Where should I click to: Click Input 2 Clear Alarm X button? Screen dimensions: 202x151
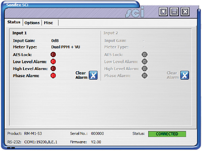[x=185, y=75]
